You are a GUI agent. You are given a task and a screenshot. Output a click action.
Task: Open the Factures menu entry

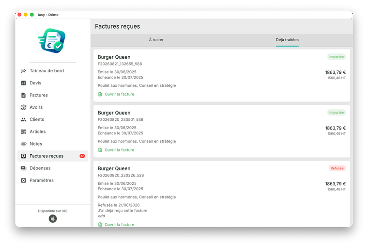(x=53, y=95)
